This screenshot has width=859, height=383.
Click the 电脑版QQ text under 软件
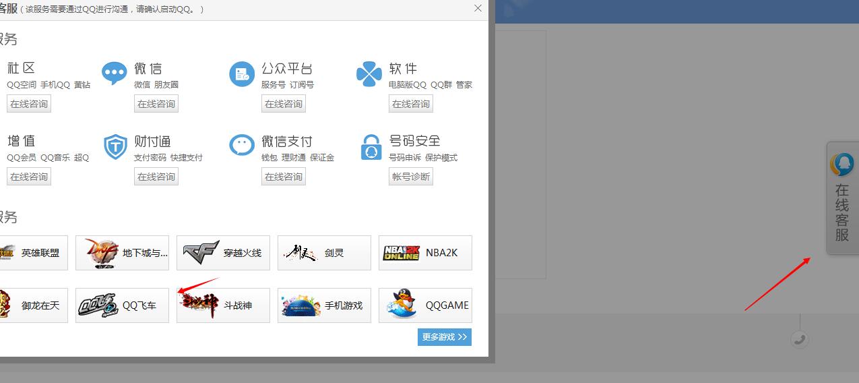pos(408,85)
